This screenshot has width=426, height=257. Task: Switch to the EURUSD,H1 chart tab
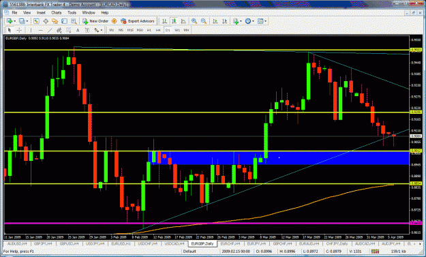pyautogui.click(x=121, y=243)
